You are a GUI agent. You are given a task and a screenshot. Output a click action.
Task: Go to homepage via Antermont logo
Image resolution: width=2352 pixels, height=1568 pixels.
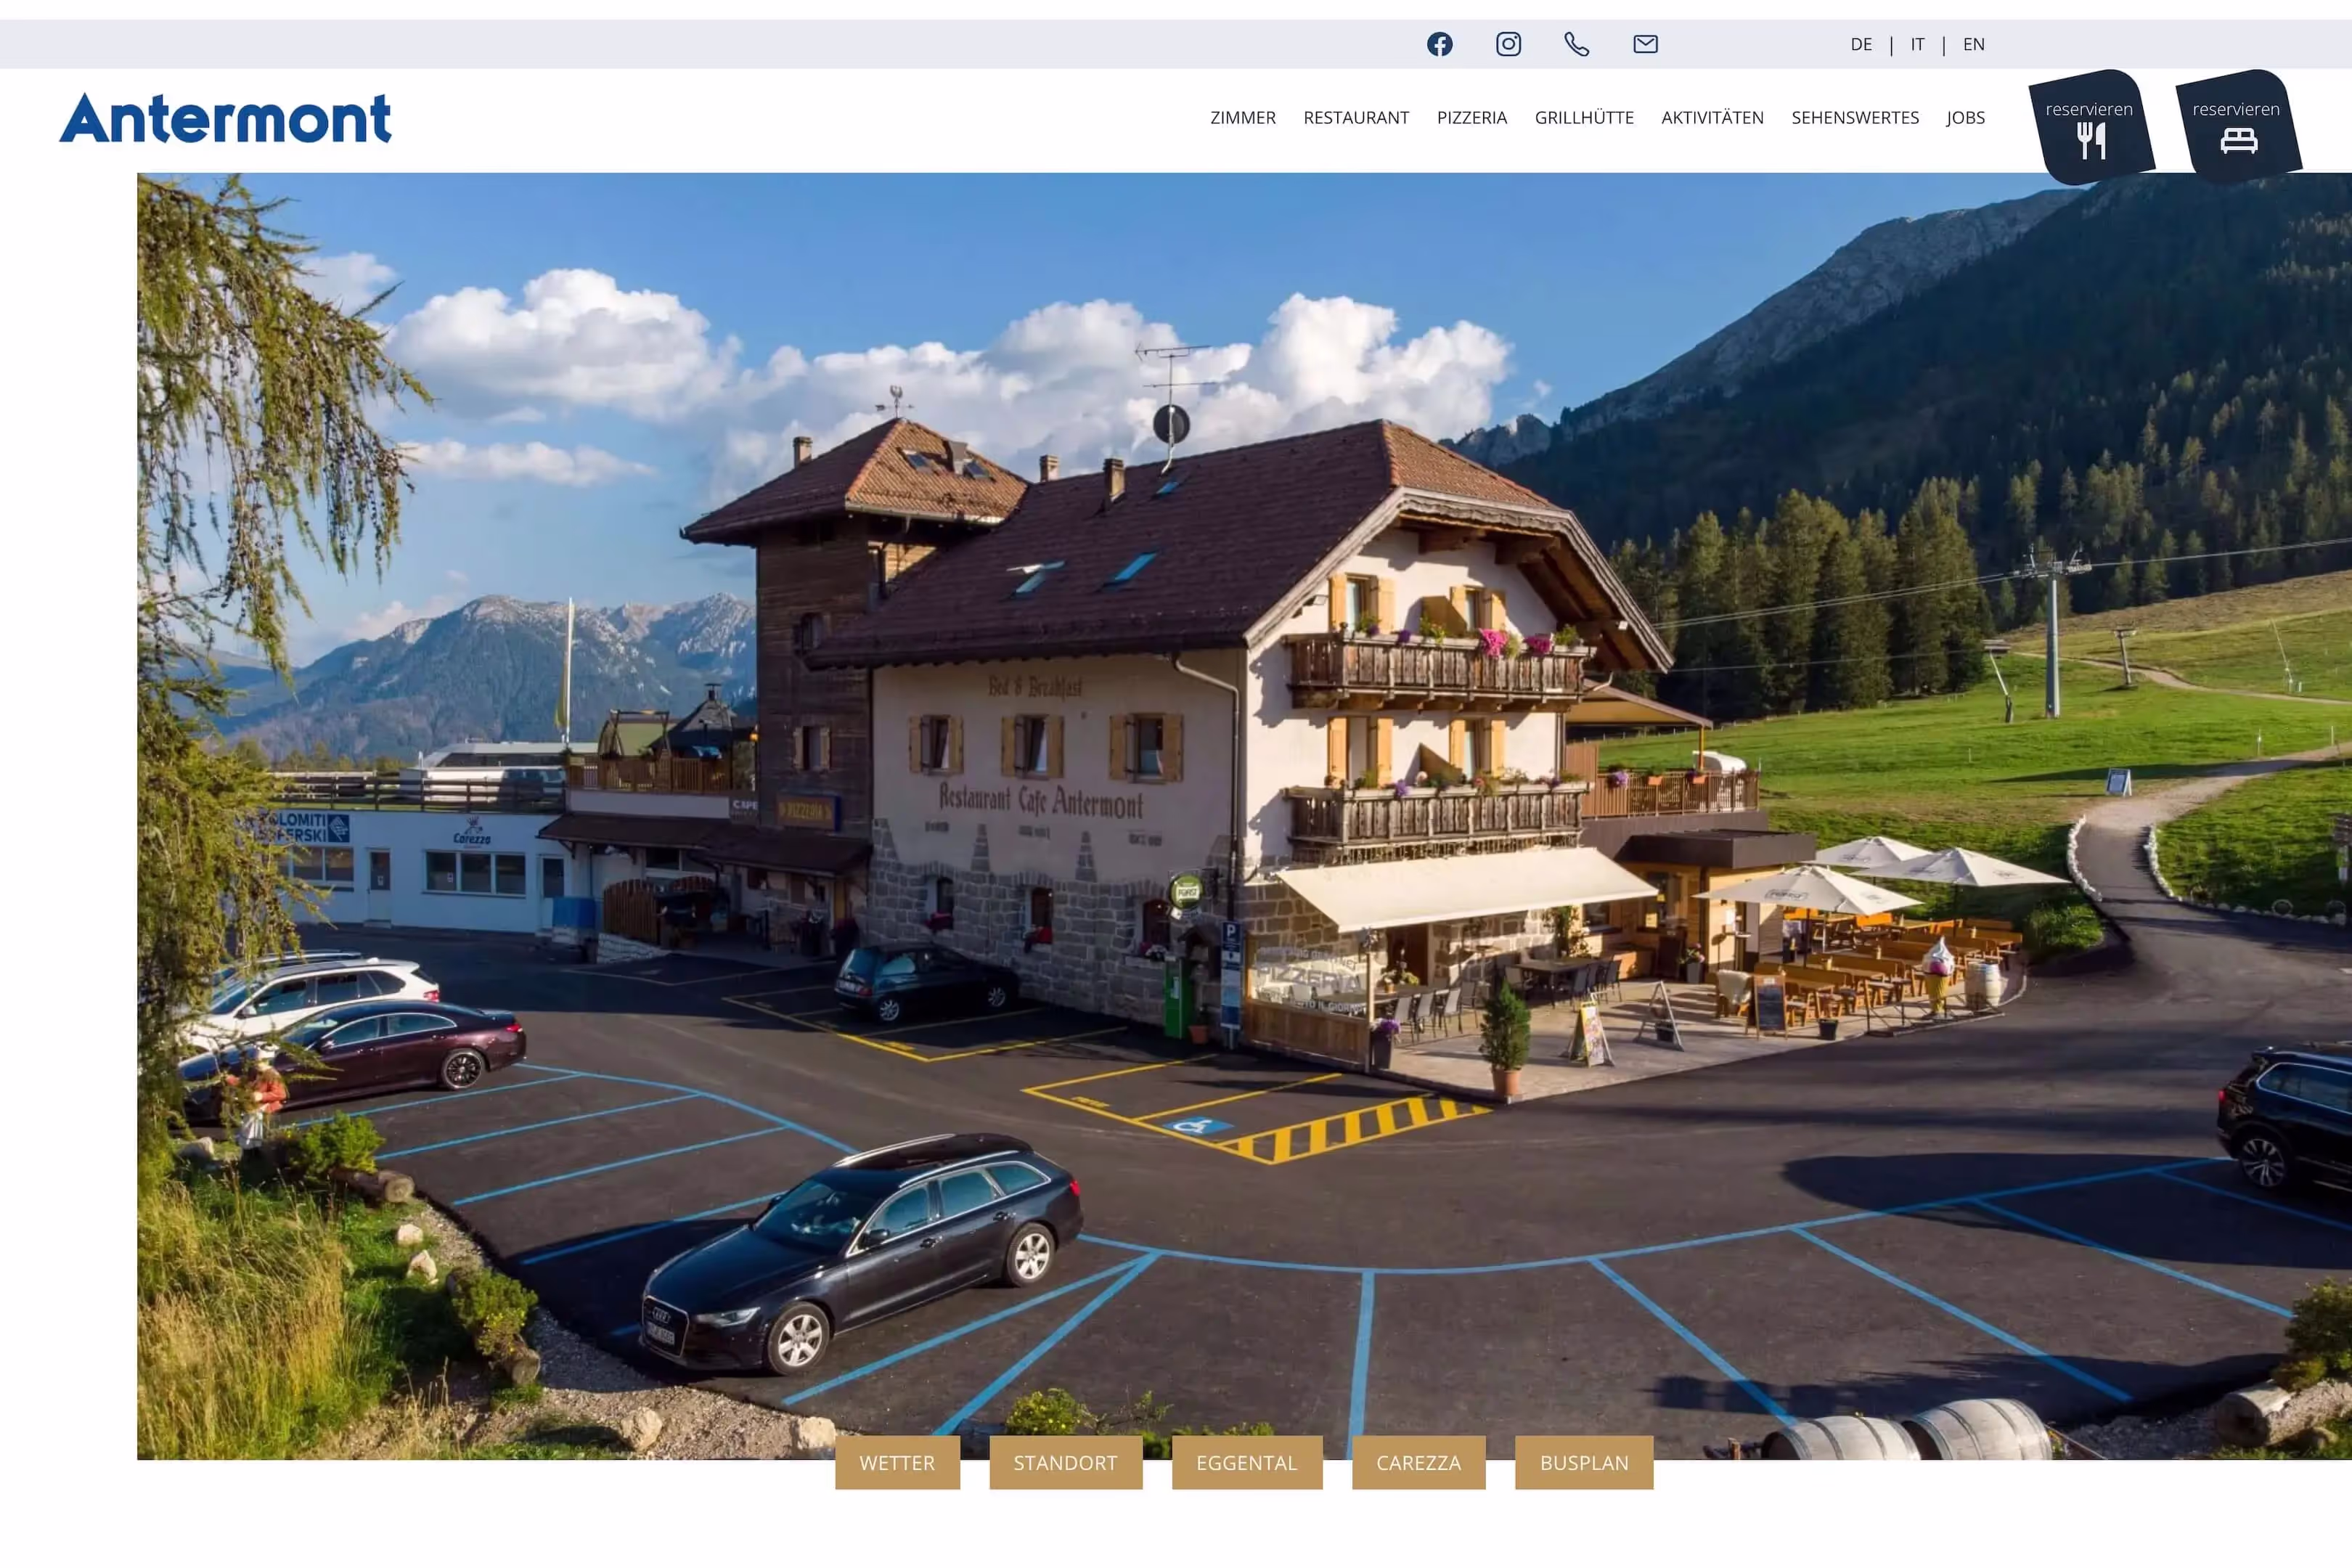pos(225,118)
